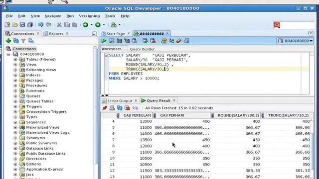Open the Navigate menu
The image size is (319, 179).
(x=53, y=16)
